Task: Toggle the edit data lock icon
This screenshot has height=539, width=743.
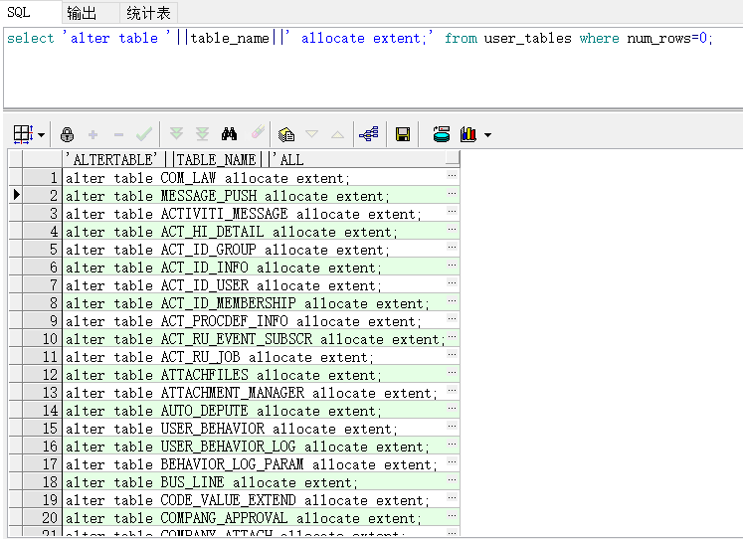Action: [67, 134]
